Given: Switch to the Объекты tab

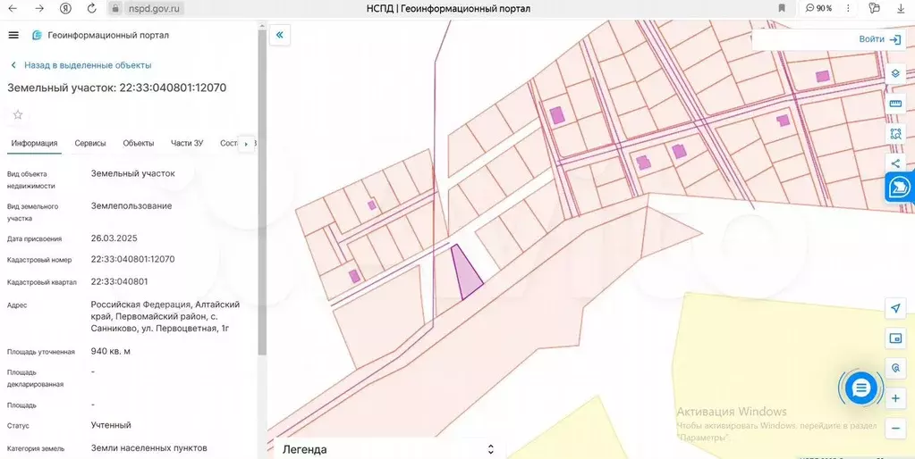Looking at the screenshot, I should (139, 143).
